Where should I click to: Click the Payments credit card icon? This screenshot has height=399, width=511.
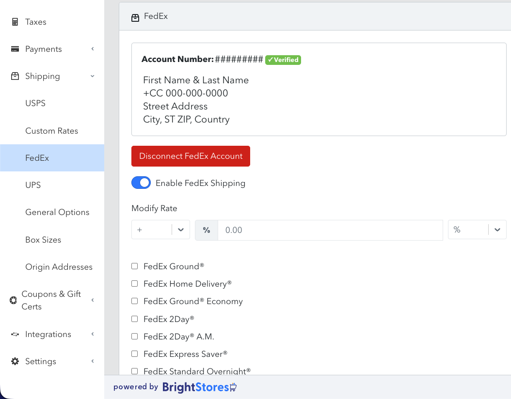[x=15, y=49]
